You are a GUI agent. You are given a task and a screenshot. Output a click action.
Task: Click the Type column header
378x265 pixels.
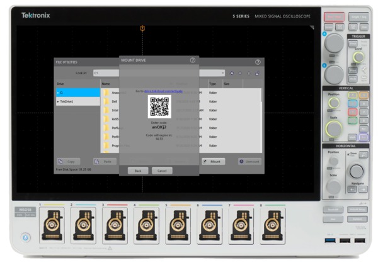pyautogui.click(x=212, y=83)
